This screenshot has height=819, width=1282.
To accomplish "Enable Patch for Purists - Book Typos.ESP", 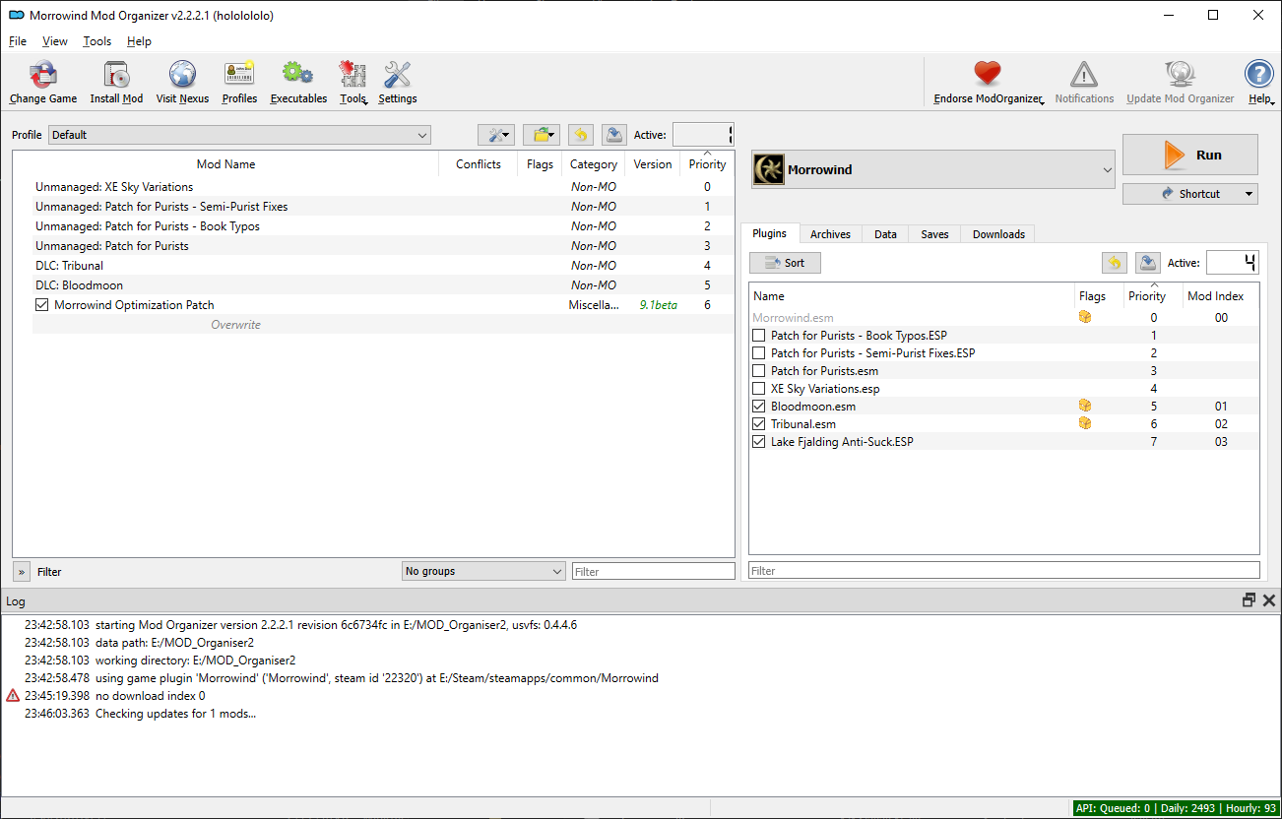I will click(758, 336).
